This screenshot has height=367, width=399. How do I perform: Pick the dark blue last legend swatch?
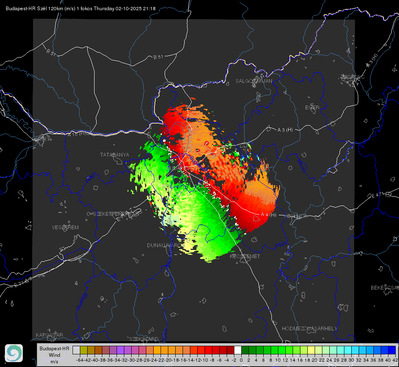(392, 350)
